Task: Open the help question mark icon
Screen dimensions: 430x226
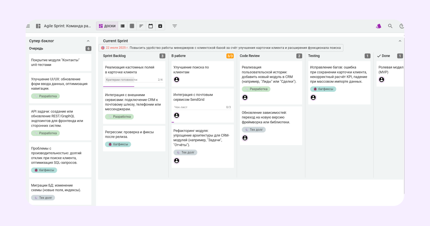Action: pyautogui.click(x=401, y=26)
